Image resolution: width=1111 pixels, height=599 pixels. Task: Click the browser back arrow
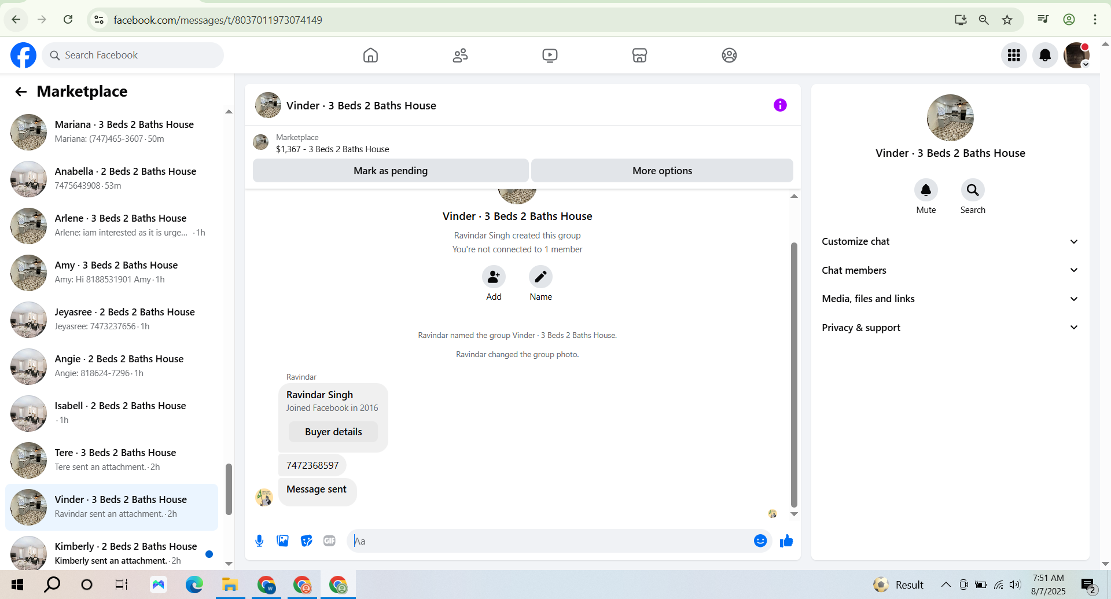(16, 20)
